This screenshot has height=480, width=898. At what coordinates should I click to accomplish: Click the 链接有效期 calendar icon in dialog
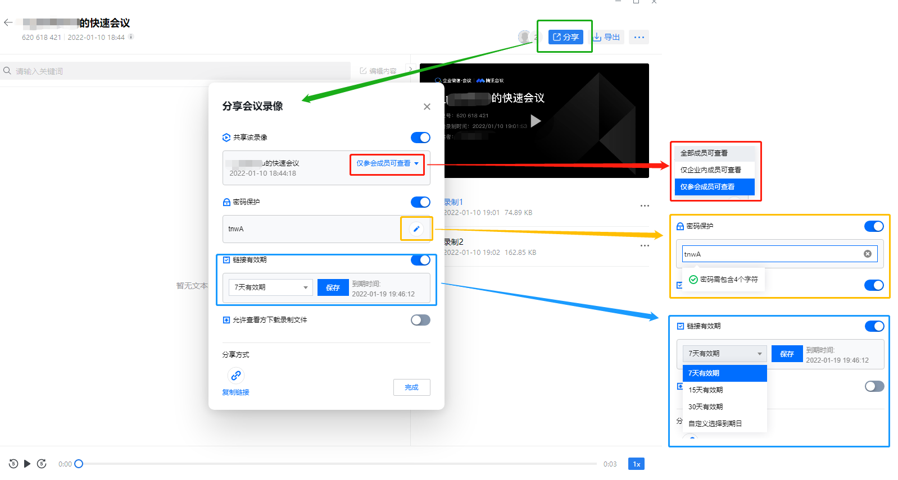point(226,260)
